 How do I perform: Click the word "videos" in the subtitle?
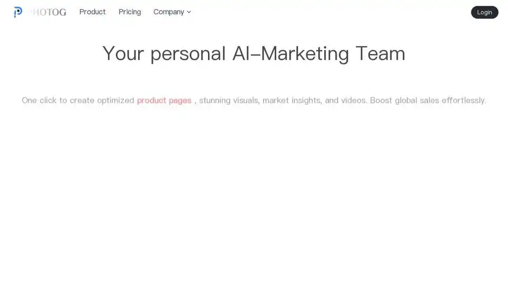point(353,101)
